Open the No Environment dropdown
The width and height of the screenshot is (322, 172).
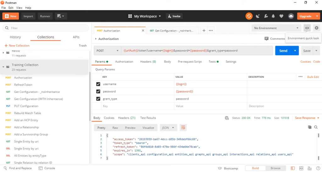click(276, 28)
